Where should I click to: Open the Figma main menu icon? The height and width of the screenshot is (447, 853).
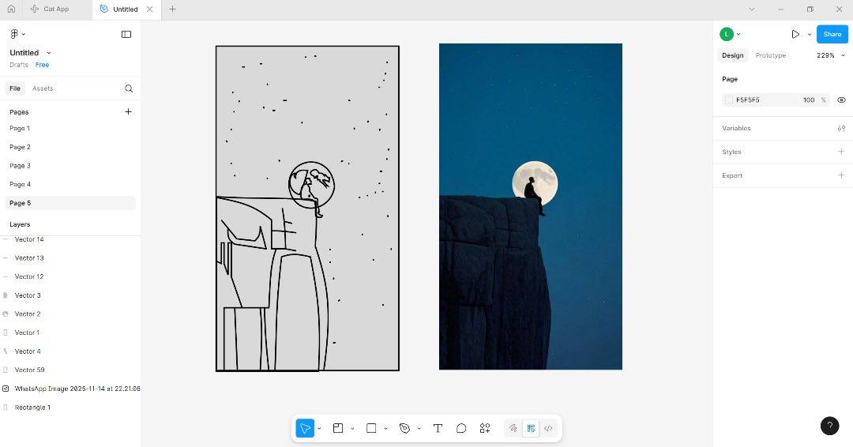(x=15, y=34)
